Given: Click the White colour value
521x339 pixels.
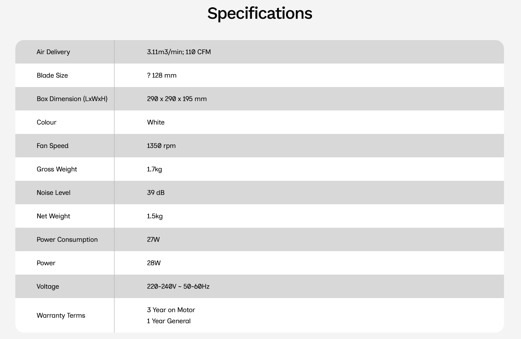Looking at the screenshot, I should [156, 122].
